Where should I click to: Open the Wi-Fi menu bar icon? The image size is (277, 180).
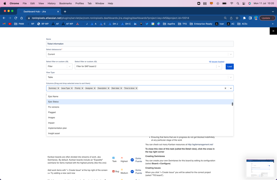click(x=232, y=3)
